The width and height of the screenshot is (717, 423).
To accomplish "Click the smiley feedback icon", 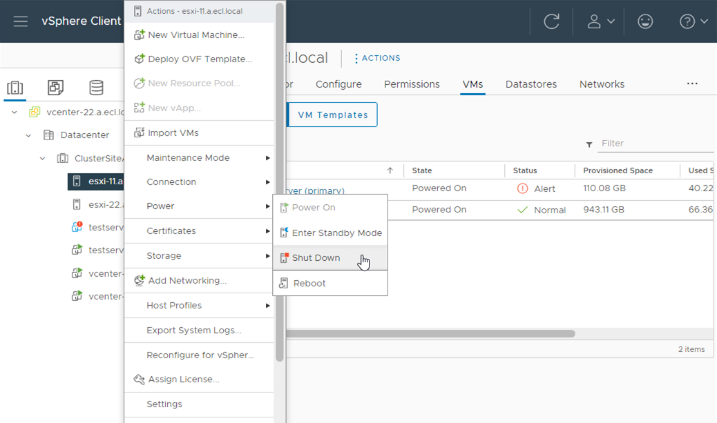I will [645, 21].
